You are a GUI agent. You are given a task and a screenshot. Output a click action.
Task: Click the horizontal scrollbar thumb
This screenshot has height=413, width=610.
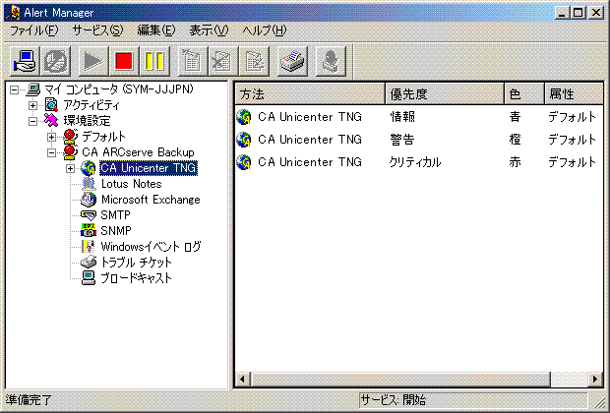400,379
